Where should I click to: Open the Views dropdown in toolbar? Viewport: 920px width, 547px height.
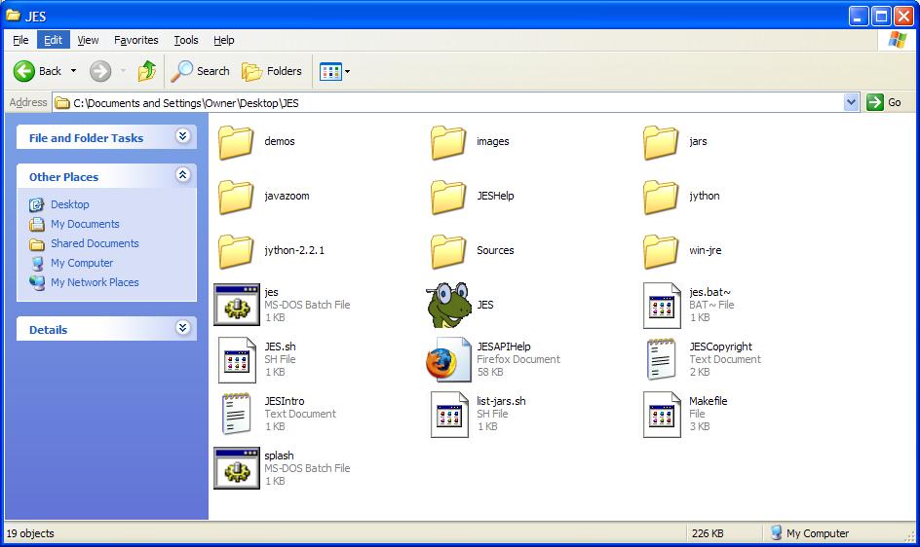[334, 71]
